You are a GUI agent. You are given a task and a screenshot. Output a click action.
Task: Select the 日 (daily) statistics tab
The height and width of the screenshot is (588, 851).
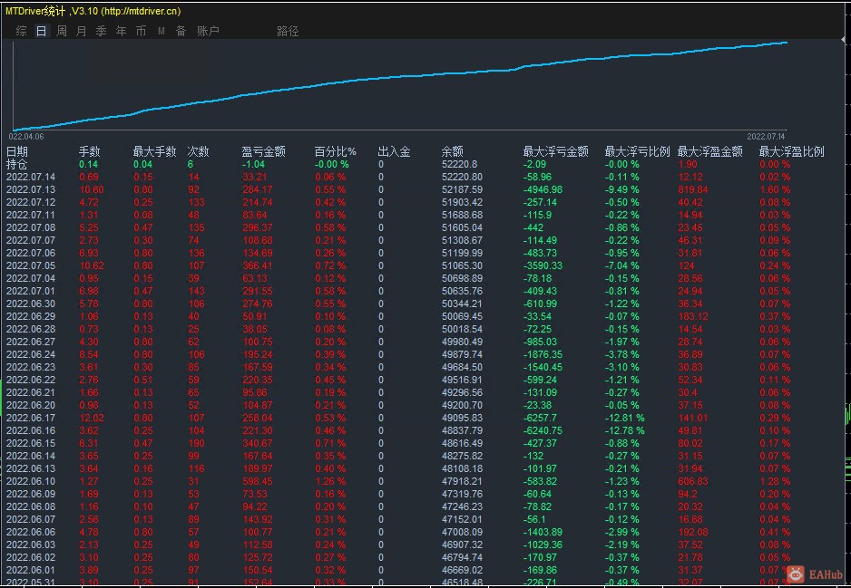41,31
